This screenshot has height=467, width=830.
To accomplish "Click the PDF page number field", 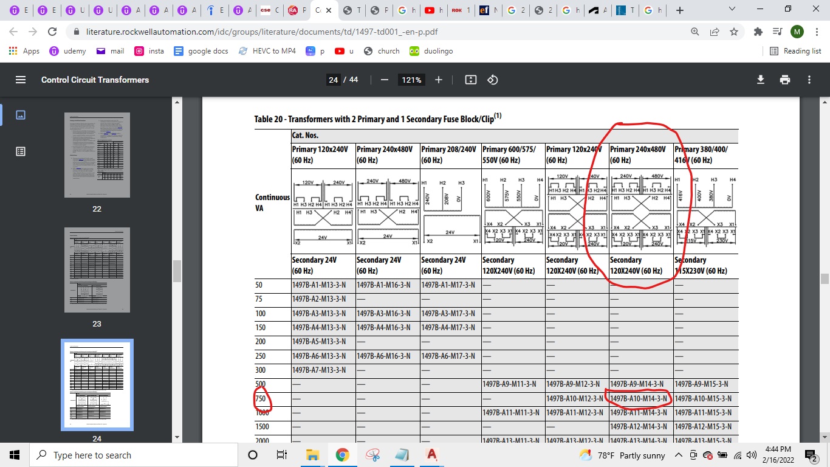I will pyautogui.click(x=333, y=80).
